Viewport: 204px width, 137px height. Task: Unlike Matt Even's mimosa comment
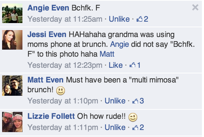tap(115, 101)
